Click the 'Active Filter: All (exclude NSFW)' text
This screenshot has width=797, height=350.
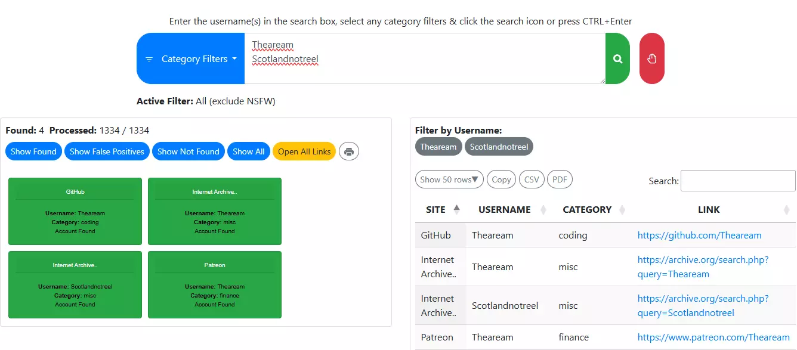pos(206,101)
